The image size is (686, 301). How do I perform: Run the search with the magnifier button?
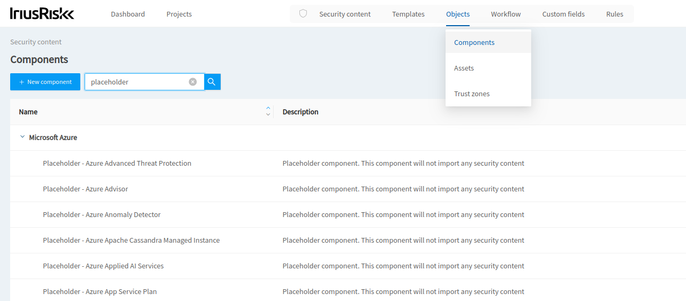click(212, 82)
